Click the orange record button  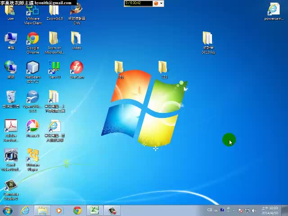(x=156, y=3)
